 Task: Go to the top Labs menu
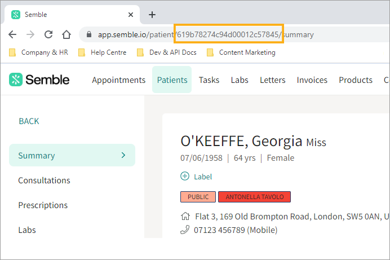240,80
